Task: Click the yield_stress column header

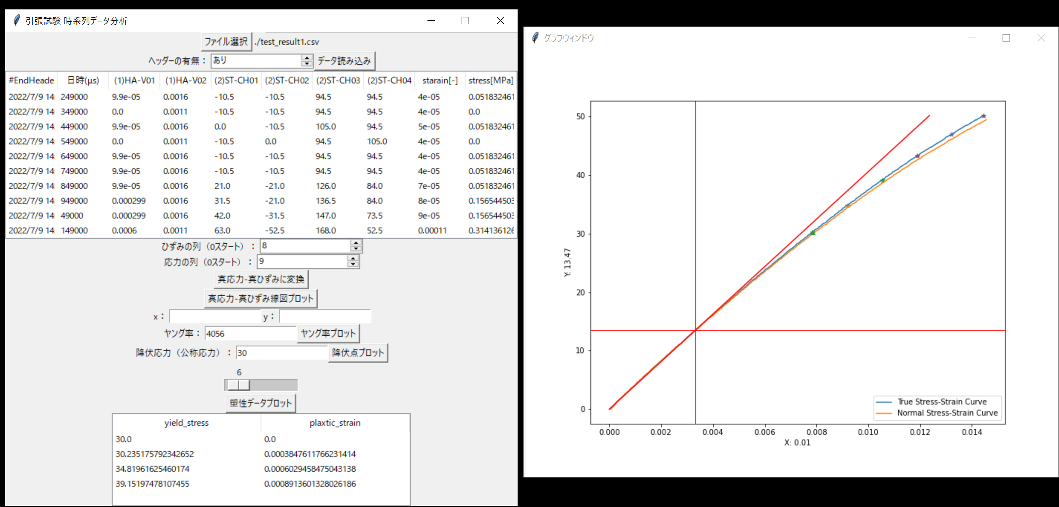Action: 187,423
